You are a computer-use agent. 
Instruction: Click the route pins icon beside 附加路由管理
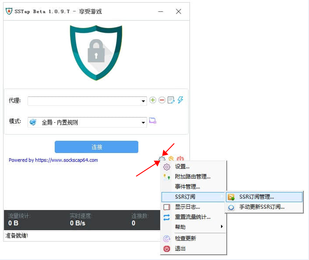pos(167,177)
